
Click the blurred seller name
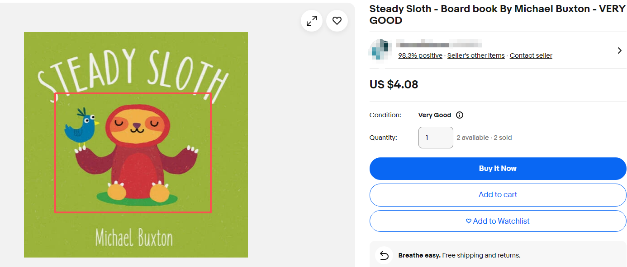coord(438,45)
